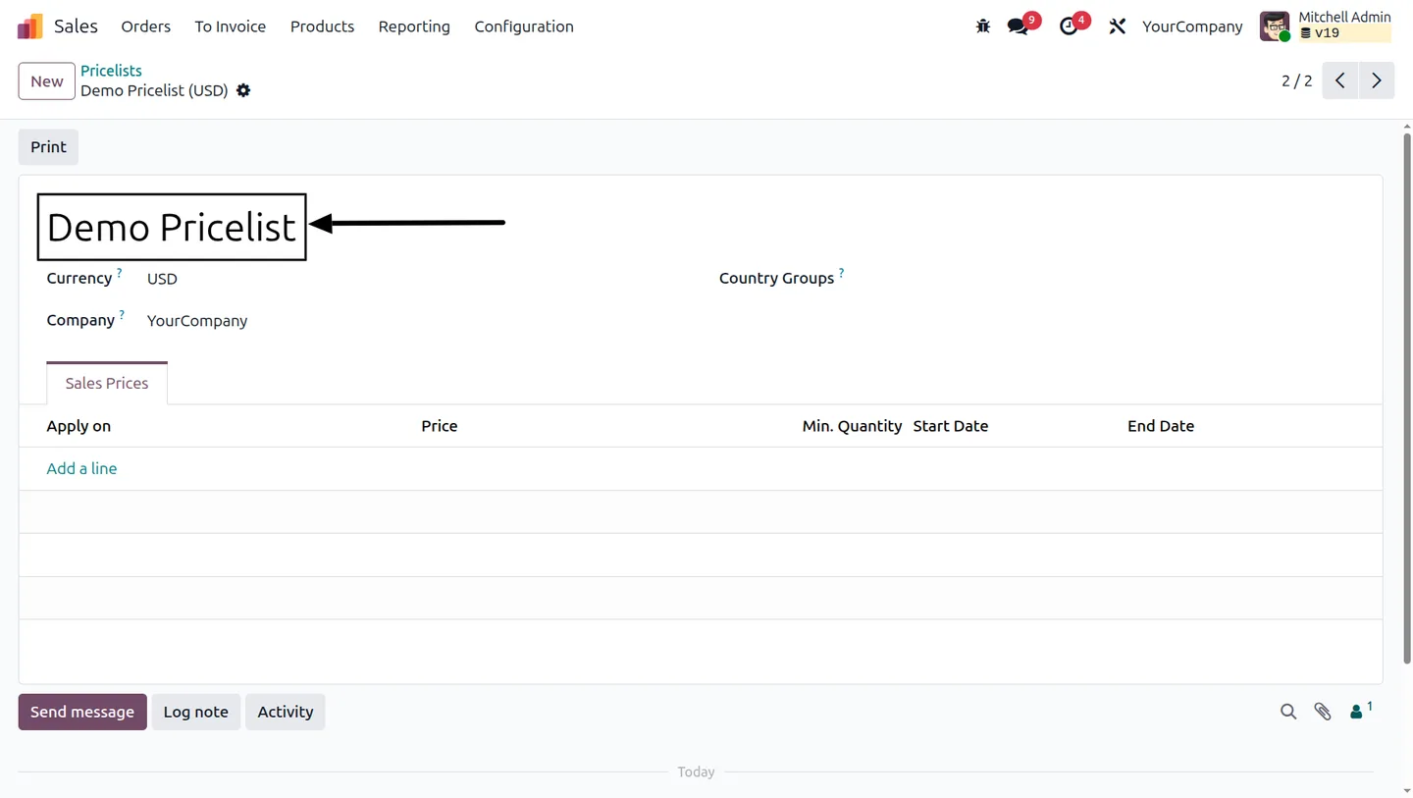
Task: Open the Reporting menu
Action: pyautogui.click(x=414, y=27)
